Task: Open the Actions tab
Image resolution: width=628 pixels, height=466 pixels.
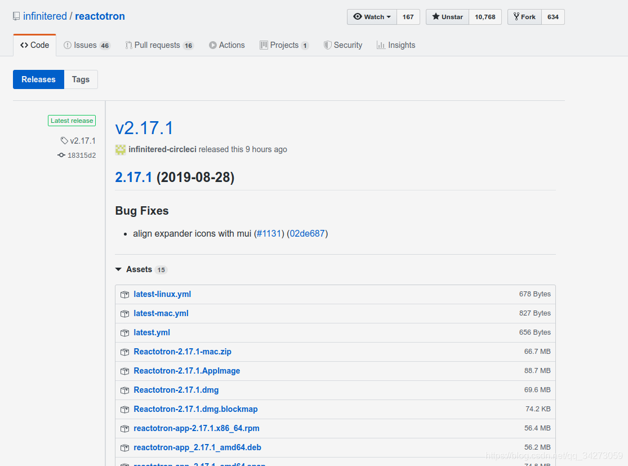Action: tap(226, 45)
